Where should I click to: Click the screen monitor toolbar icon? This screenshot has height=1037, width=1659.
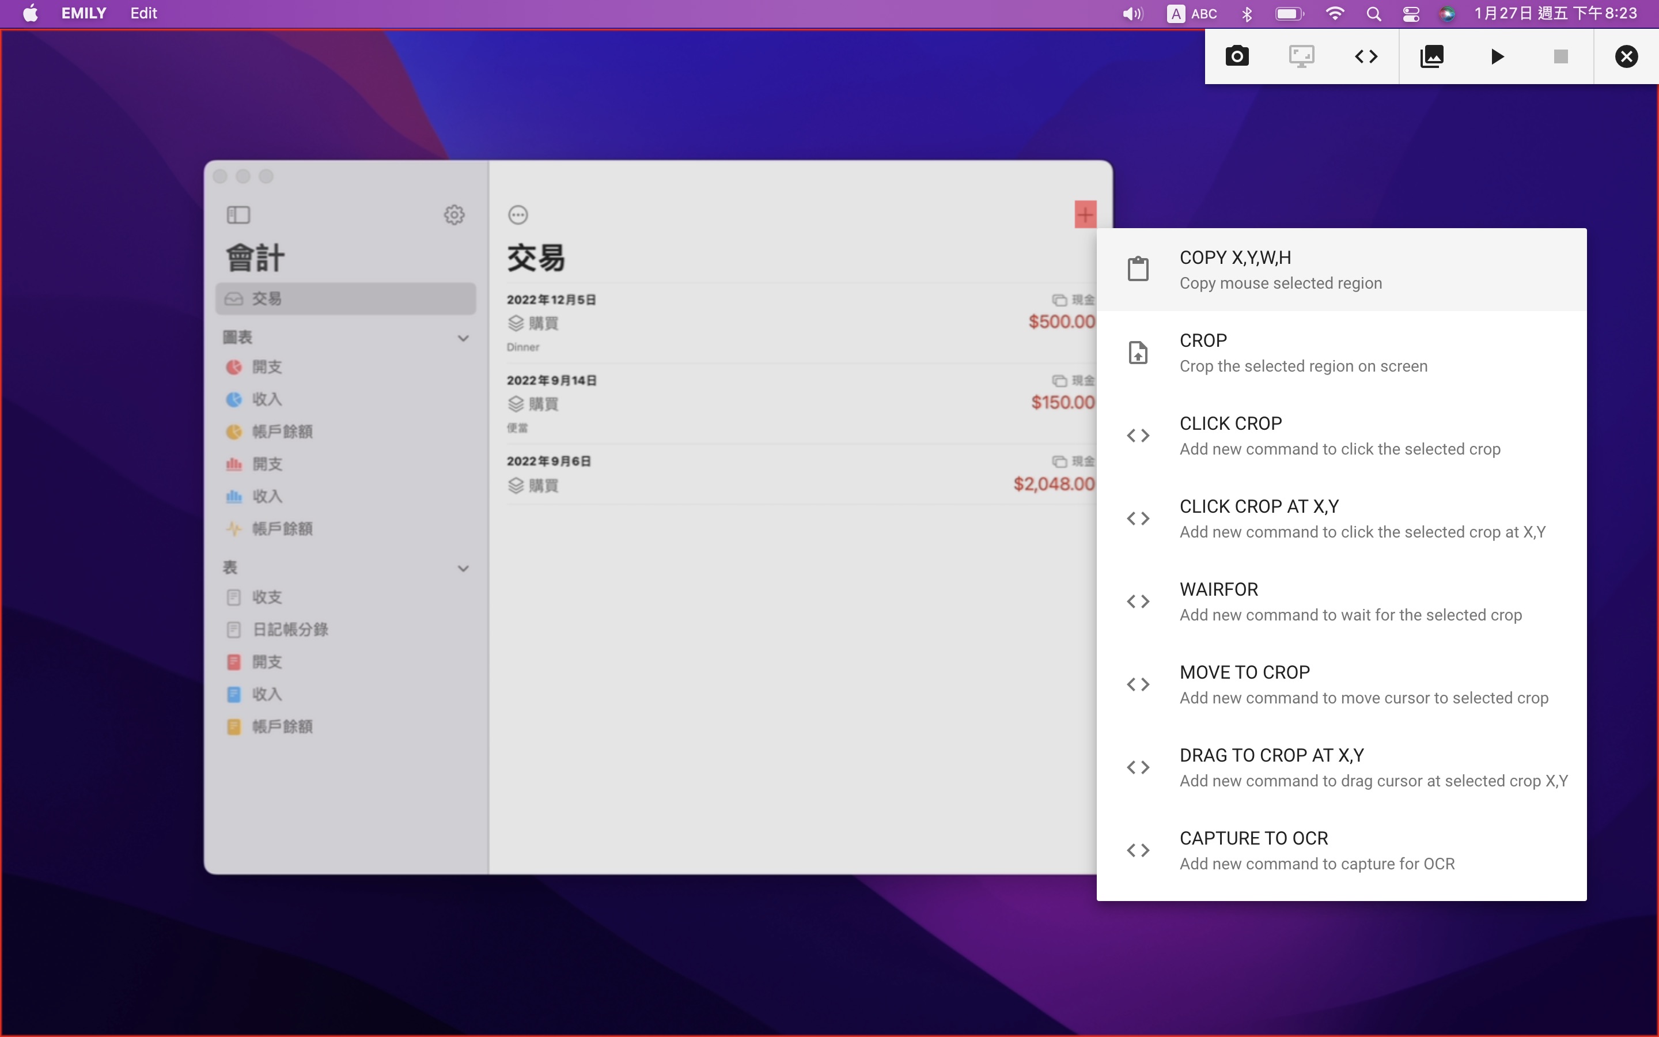pyautogui.click(x=1301, y=56)
